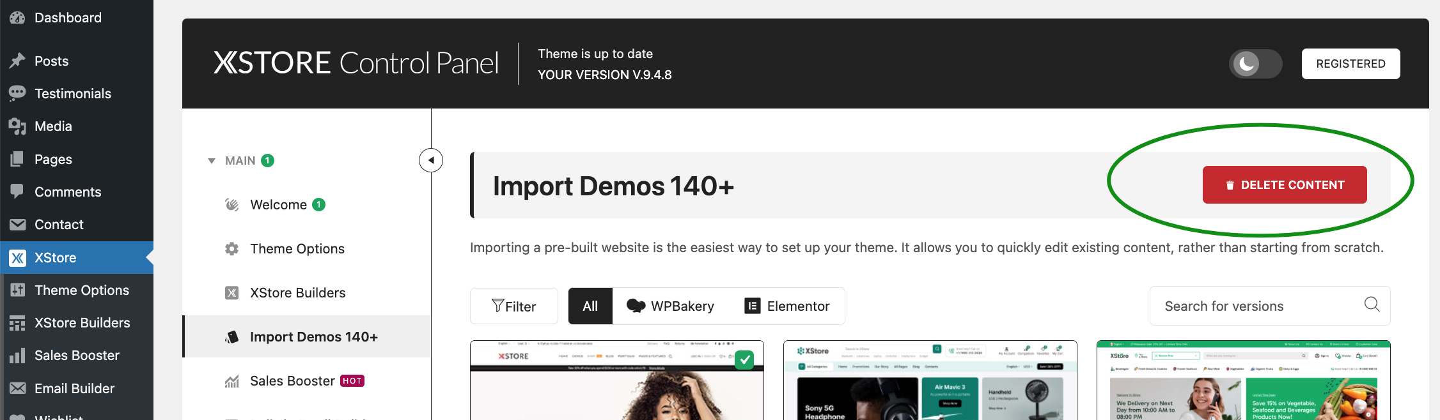This screenshot has height=420, width=1440.
Task: Click the Welcome waving hand icon
Action: pos(231,205)
